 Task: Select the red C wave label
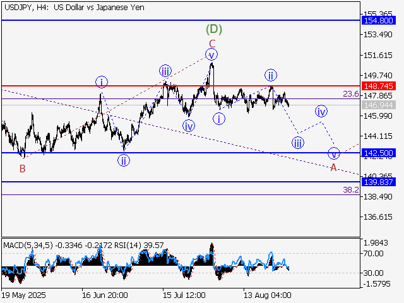[x=212, y=43]
